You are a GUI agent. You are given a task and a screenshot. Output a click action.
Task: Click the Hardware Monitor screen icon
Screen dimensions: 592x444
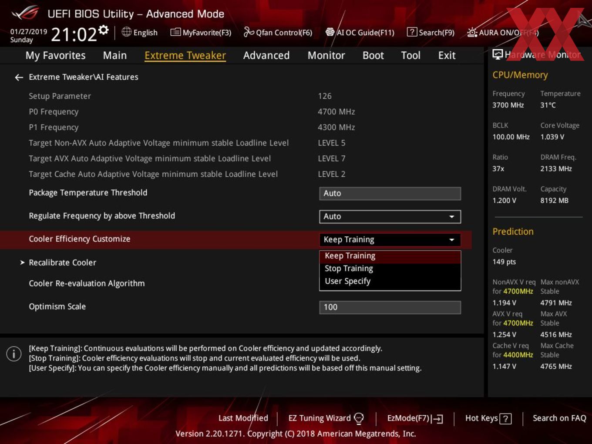(498, 54)
